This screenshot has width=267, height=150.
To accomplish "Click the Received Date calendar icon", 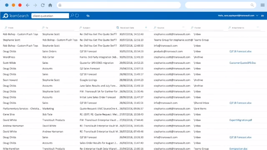I will tap(118, 27).
